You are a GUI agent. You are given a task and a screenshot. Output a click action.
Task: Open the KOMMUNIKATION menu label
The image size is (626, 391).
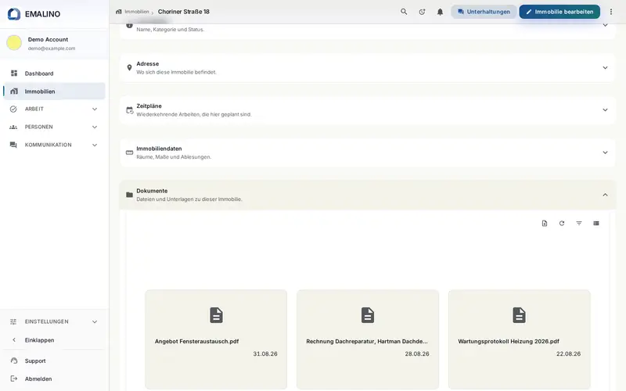point(49,145)
